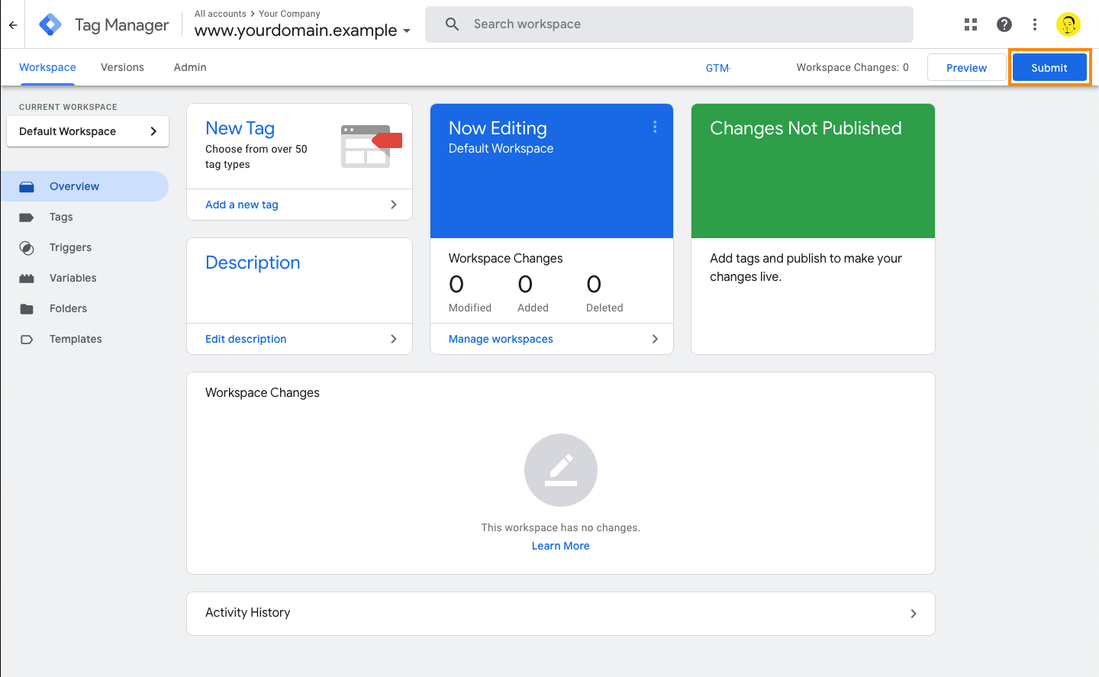Viewport: 1099px width, 677px height.
Task: Click the Description heading
Action: pyautogui.click(x=253, y=263)
